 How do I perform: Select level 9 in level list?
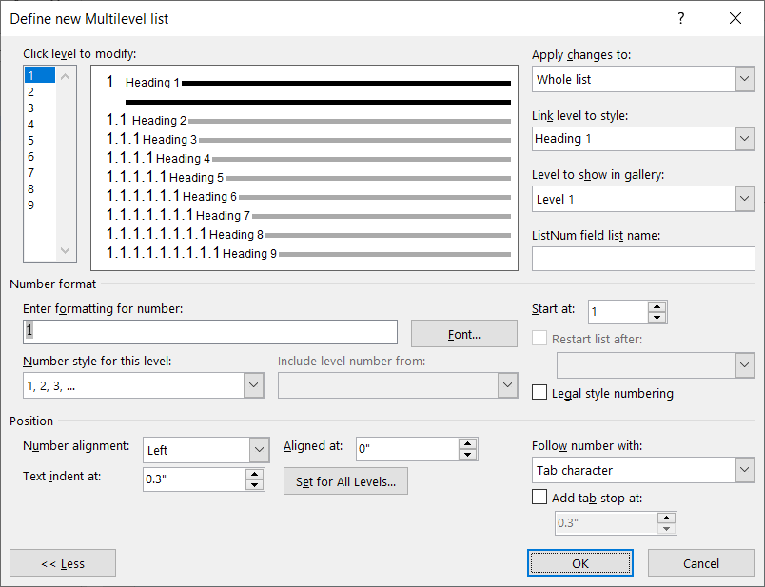(x=40, y=205)
